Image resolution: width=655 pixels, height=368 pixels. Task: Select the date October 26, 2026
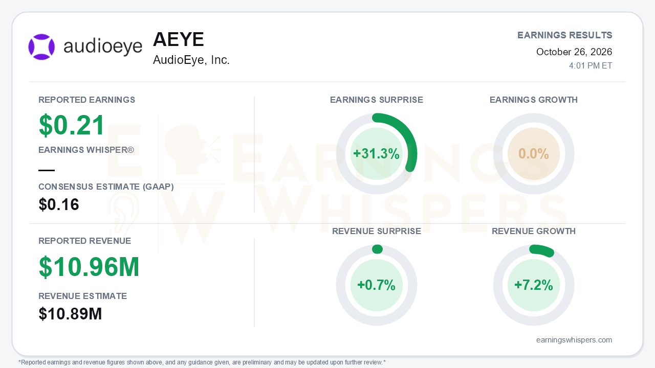point(574,52)
